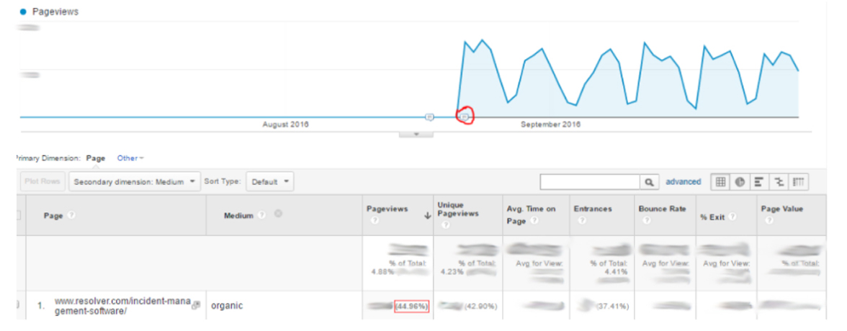Open help icon under Page Value header
Image resolution: width=847 pixels, height=331 pixels.
[x=768, y=221]
